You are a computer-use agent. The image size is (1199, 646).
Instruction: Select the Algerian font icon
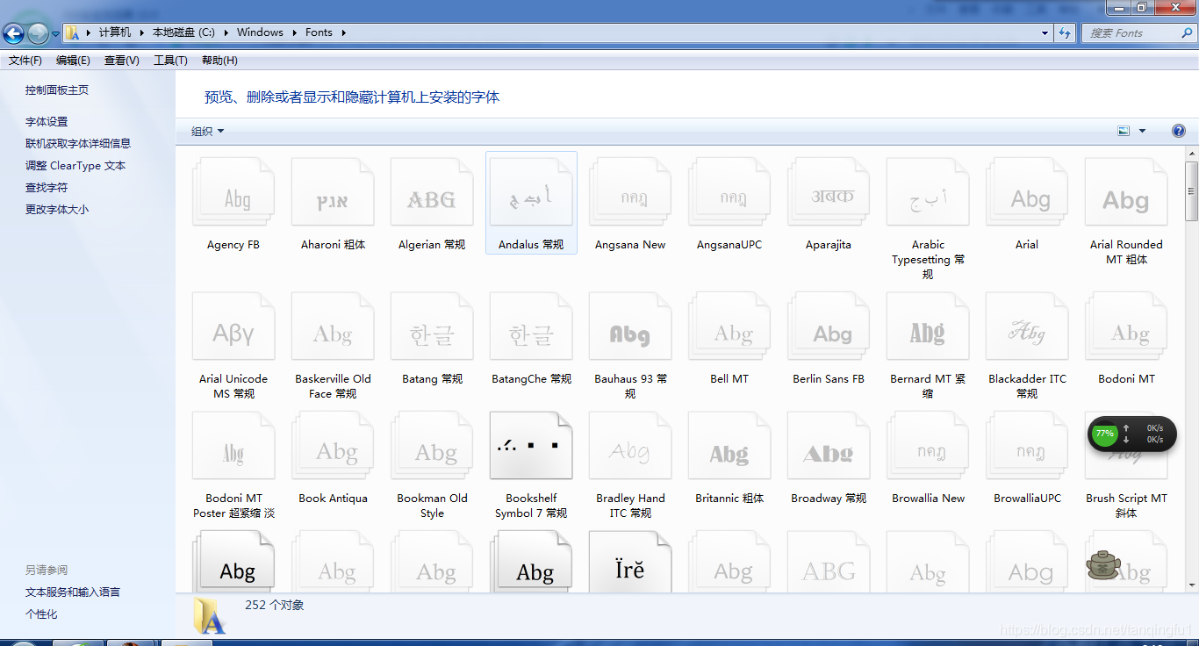[432, 193]
